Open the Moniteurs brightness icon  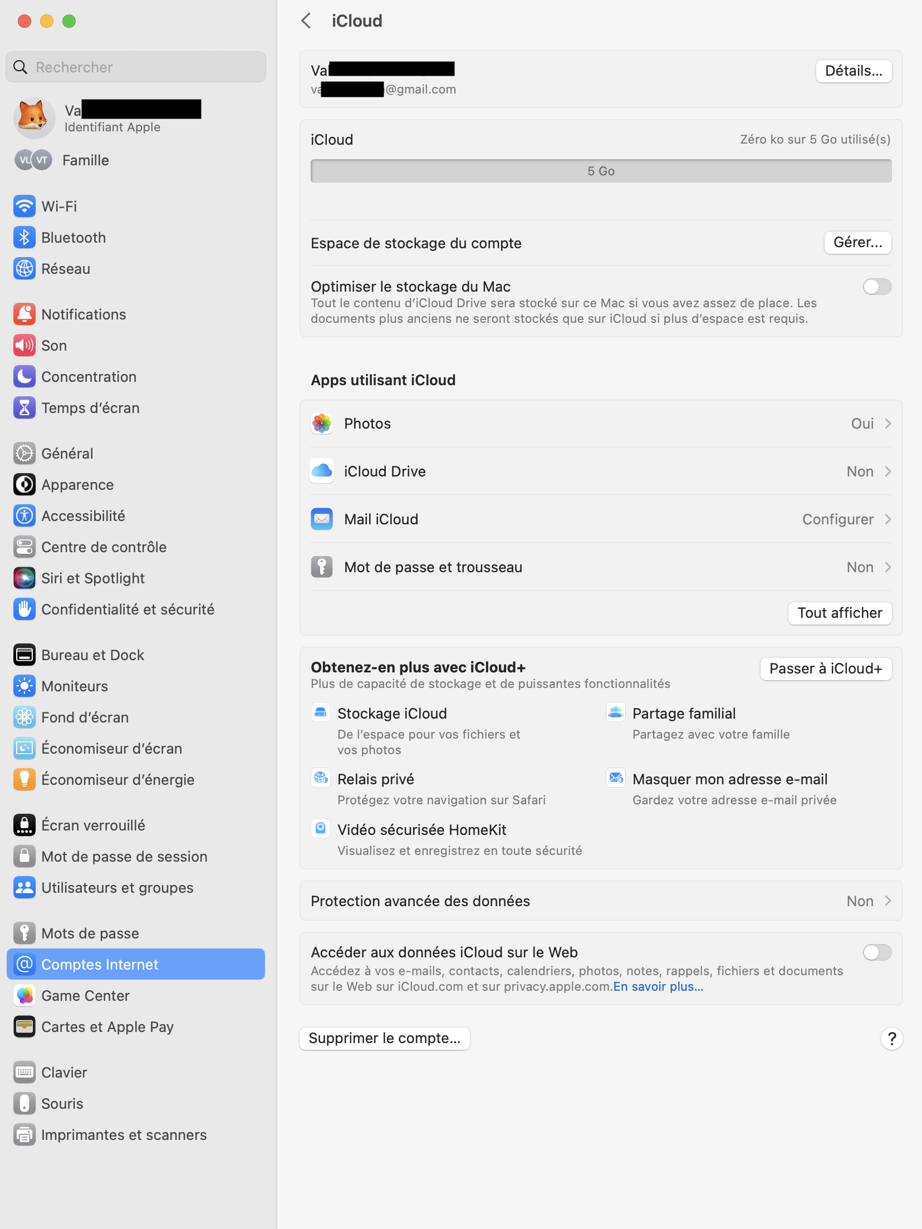tap(24, 686)
